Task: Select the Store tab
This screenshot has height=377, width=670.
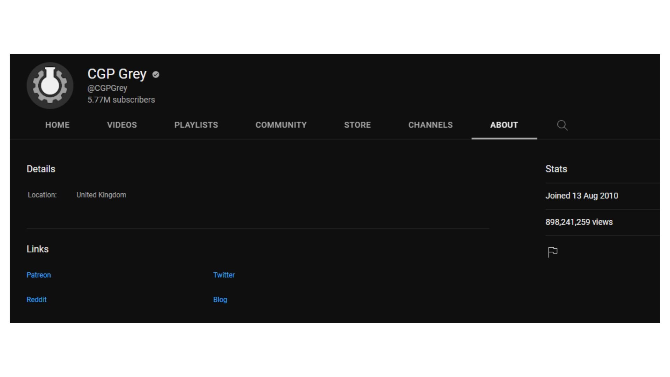Action: point(357,125)
